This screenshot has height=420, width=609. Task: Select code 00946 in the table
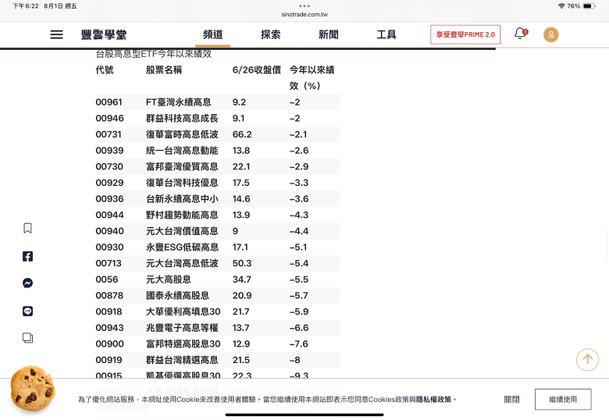click(109, 118)
